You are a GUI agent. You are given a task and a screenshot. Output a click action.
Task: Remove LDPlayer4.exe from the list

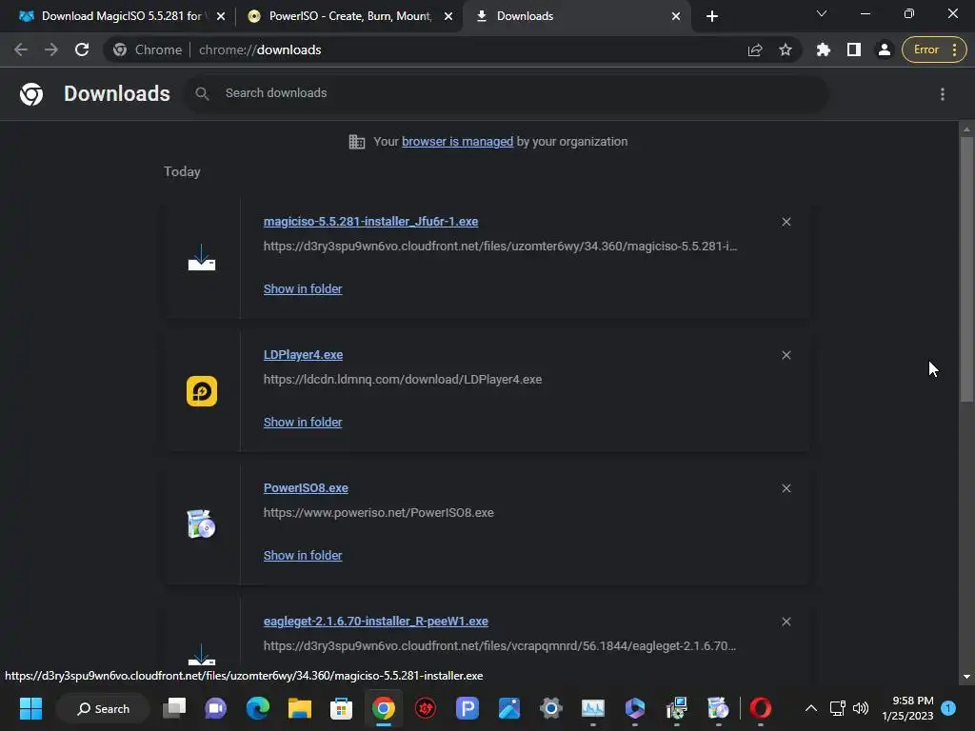coord(786,355)
